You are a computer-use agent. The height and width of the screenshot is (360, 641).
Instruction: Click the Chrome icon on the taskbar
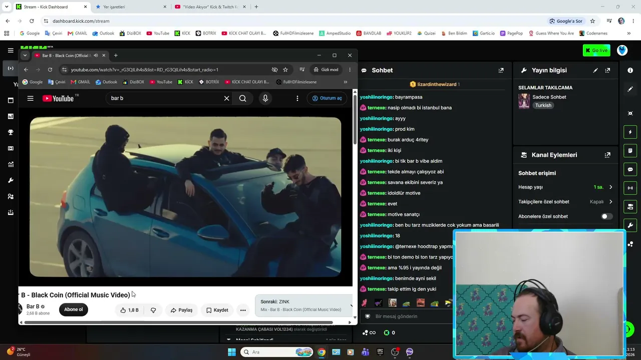click(x=322, y=352)
